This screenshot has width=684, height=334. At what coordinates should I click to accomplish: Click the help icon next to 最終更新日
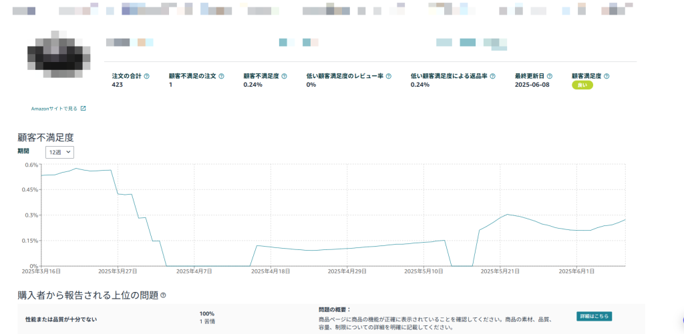[x=550, y=76]
